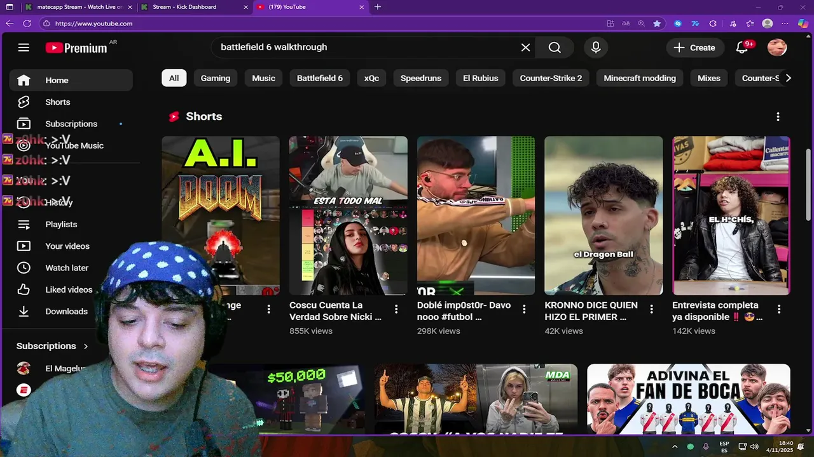Go to Subscriptions in the sidebar
This screenshot has width=814, height=457.
click(71, 124)
